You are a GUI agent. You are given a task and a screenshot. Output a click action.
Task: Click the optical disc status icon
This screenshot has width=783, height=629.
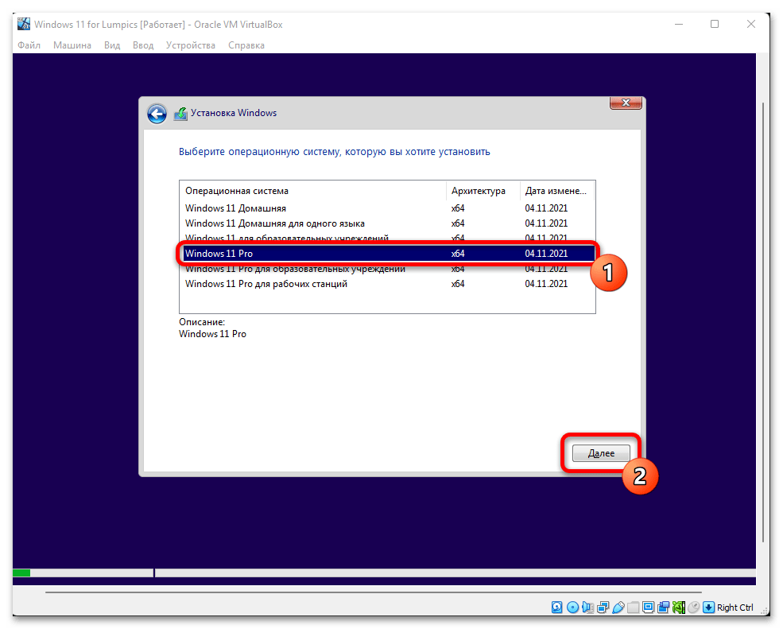[x=572, y=608]
